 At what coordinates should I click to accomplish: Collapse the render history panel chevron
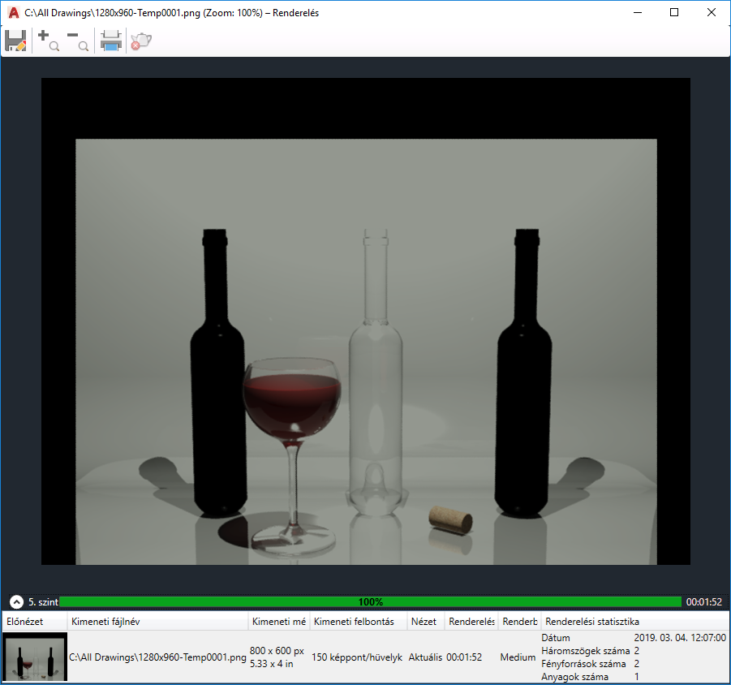(16, 602)
